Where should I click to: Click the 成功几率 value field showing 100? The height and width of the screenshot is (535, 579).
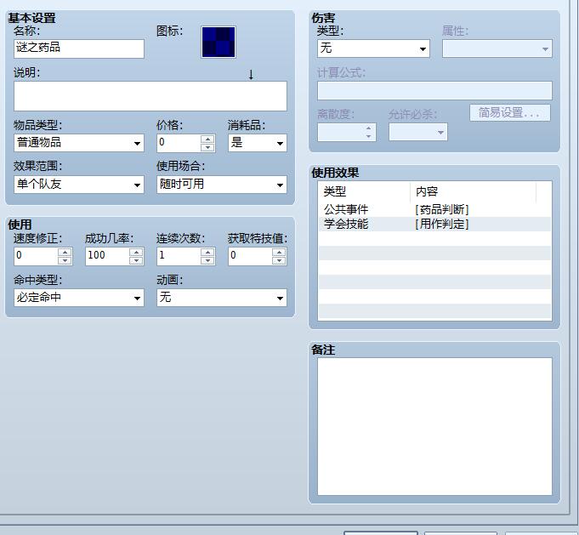107,256
